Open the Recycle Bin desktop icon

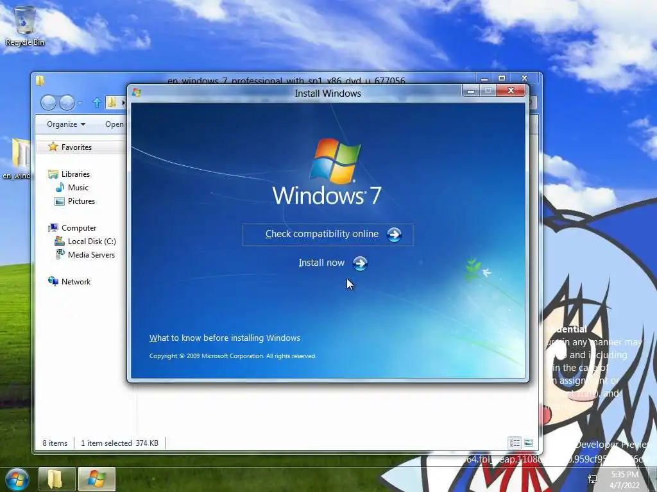pyautogui.click(x=25, y=25)
